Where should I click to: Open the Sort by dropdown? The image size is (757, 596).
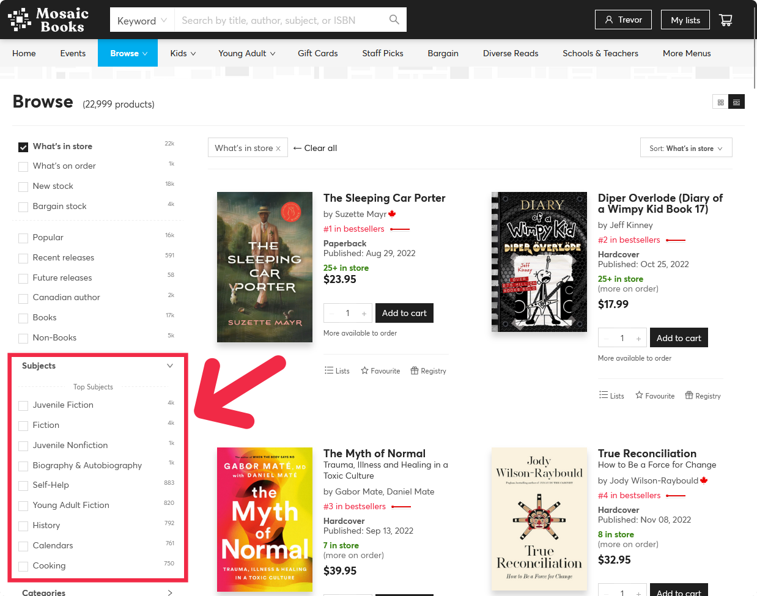point(686,148)
